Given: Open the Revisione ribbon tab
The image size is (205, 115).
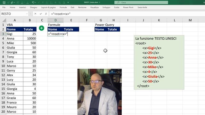Looking at the screenshot, I should point(82,7).
